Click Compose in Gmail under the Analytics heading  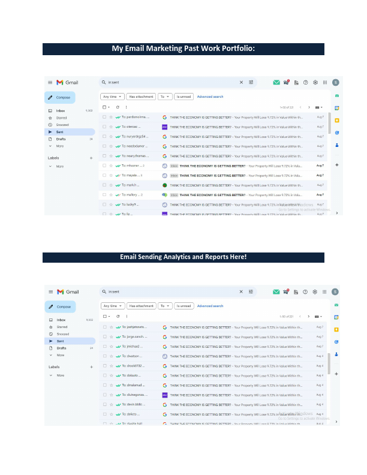(60, 307)
